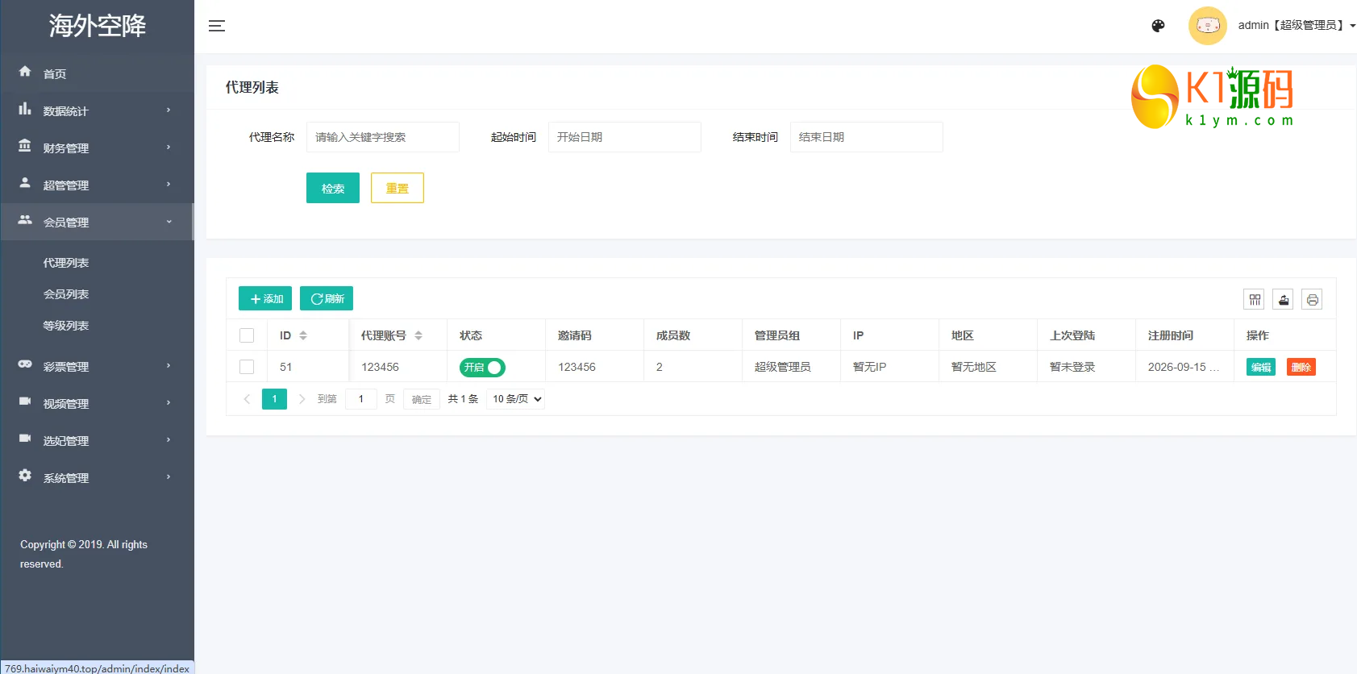Expand the 系统管理 menu chevron
The image size is (1357, 674).
click(x=169, y=477)
